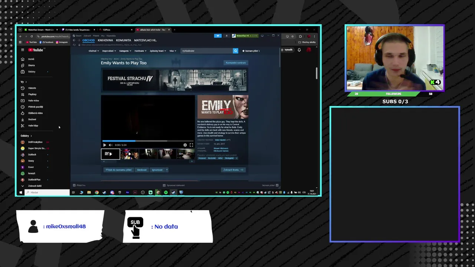Select the first trailer thumbnail in the strip

[110, 154]
